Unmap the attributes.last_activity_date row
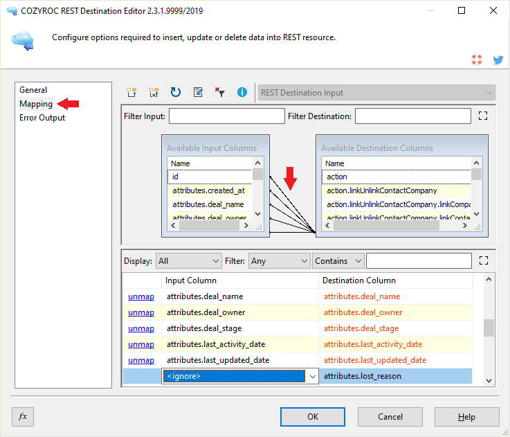Image resolution: width=510 pixels, height=437 pixels. [141, 344]
